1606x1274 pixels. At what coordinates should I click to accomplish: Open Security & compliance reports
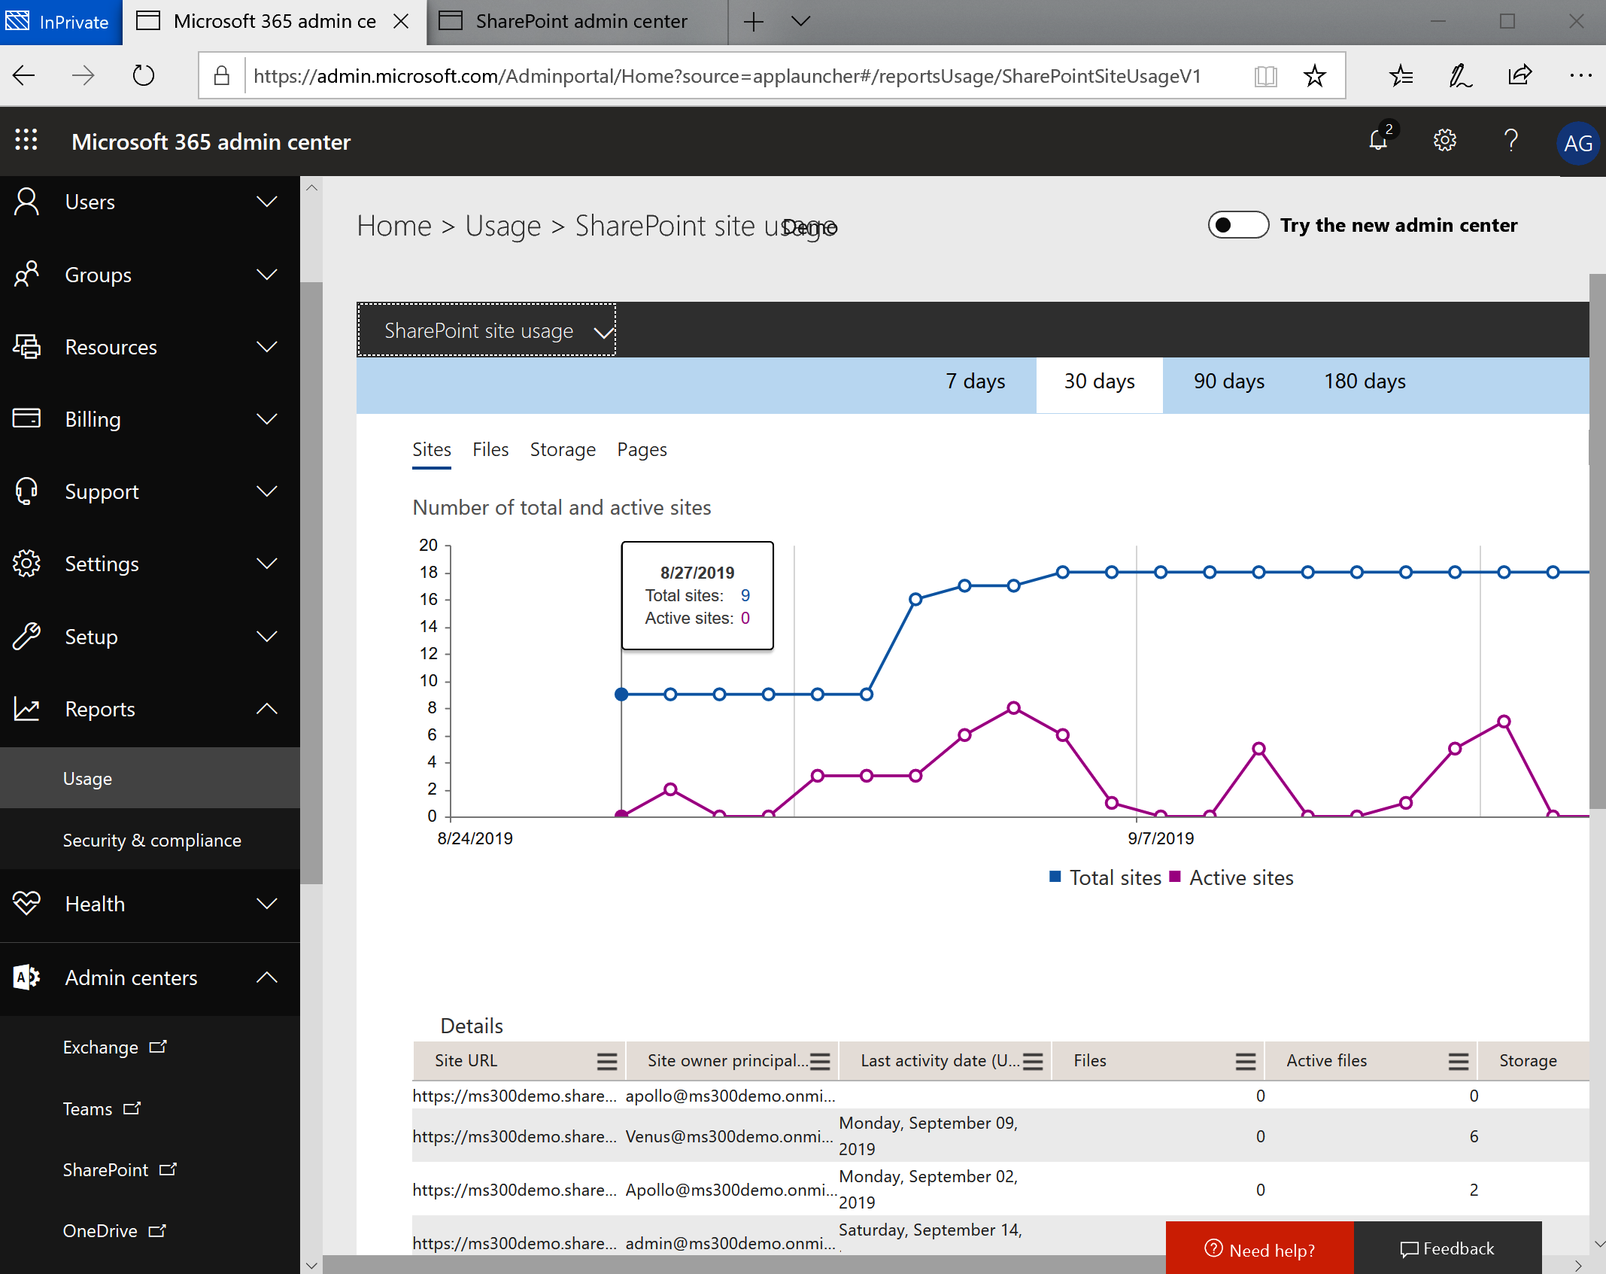coord(150,840)
